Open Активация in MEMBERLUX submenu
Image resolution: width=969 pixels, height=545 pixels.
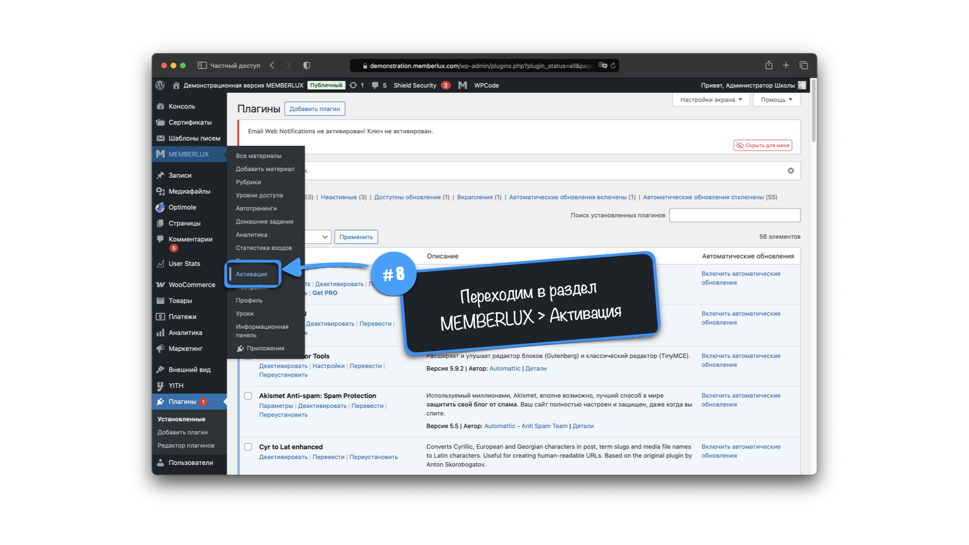coord(251,274)
